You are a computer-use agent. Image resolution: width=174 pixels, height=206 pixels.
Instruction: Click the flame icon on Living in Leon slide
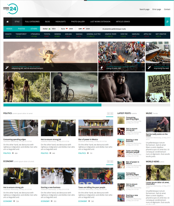101,68
